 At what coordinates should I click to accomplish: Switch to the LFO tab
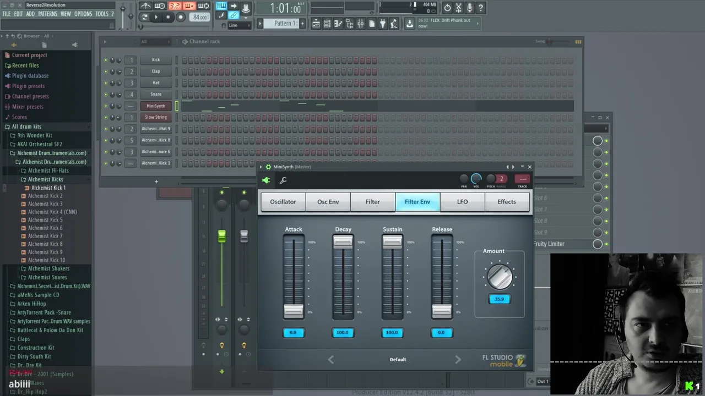point(462,202)
